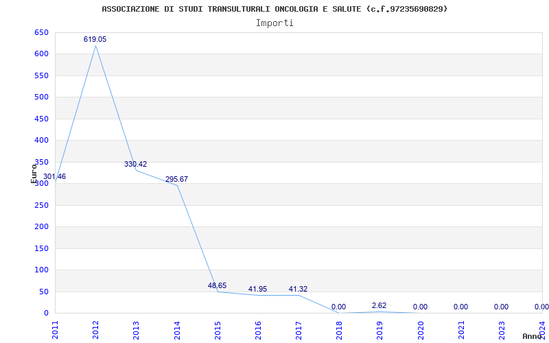549x343 pixels.
Task: Click the 295.67 data label
Action: point(176,179)
